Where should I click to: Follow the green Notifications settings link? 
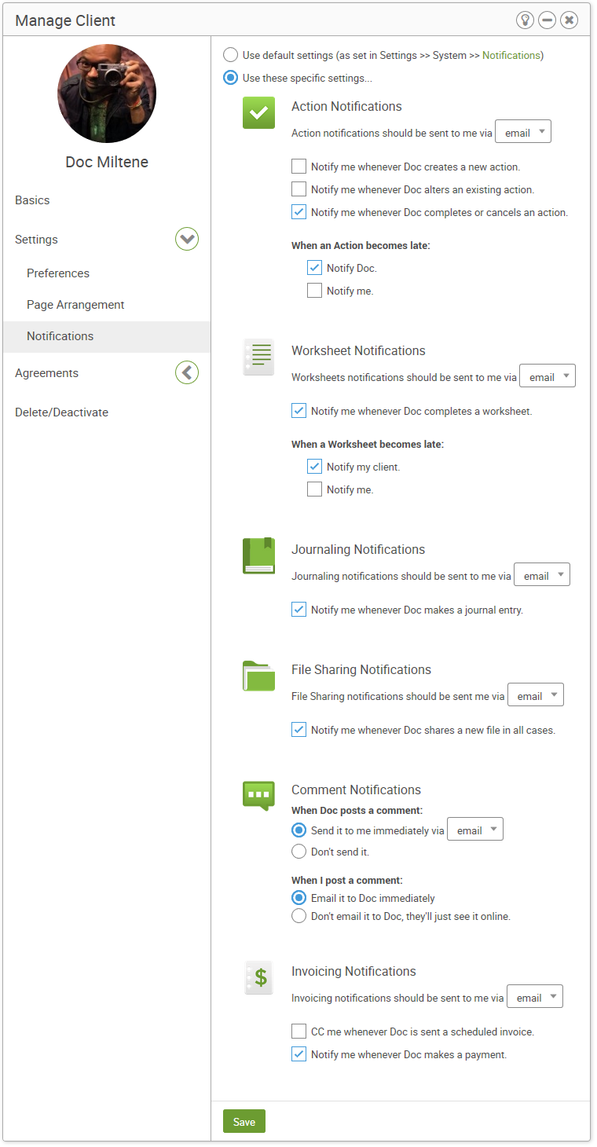tap(511, 55)
